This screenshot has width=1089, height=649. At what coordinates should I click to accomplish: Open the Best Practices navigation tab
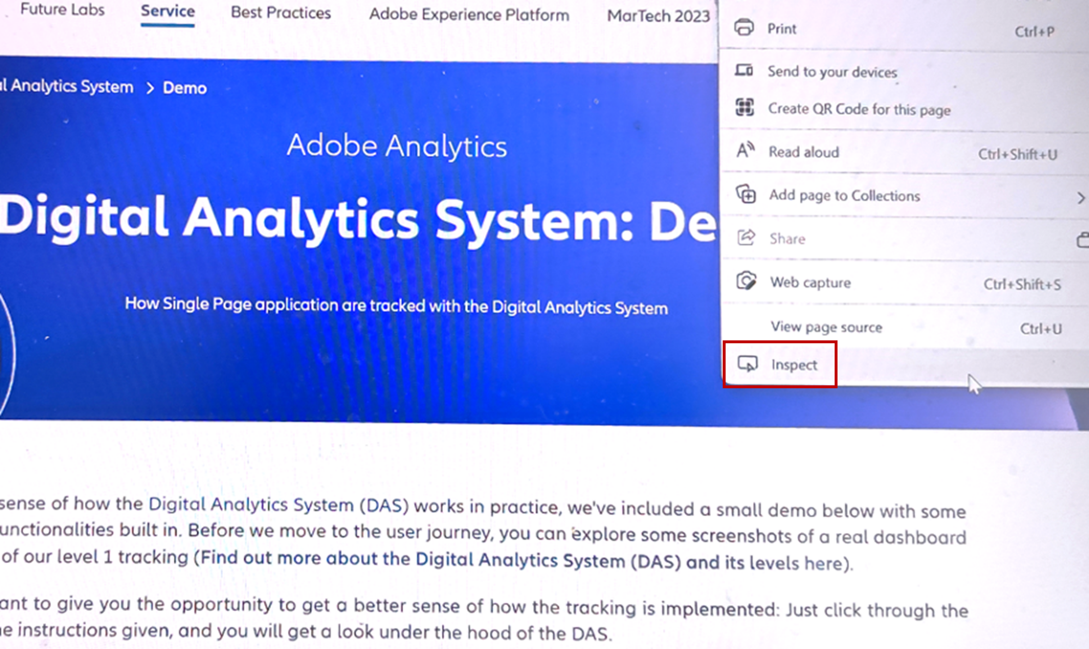(x=280, y=13)
